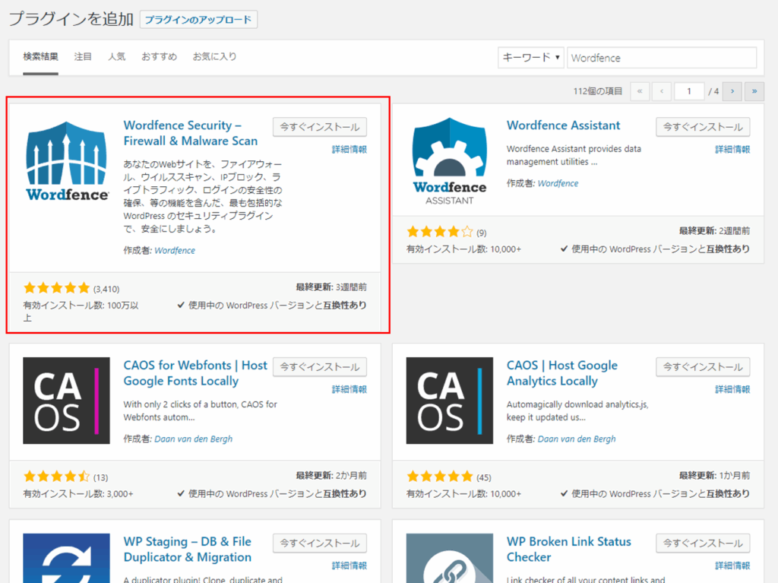This screenshot has height=583, width=778.
Task: Click the WP Broken Link Status Checker icon
Action: tap(450, 558)
